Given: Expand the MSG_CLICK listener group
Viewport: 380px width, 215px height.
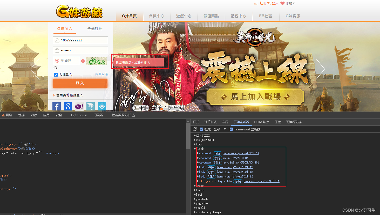Looking at the screenshot, I should (195, 136).
